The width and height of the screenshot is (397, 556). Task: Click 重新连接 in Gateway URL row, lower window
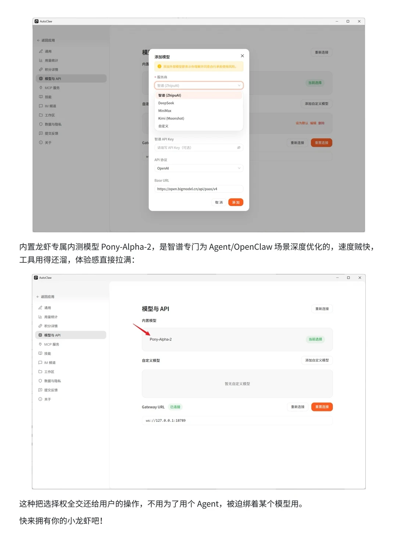pos(298,407)
